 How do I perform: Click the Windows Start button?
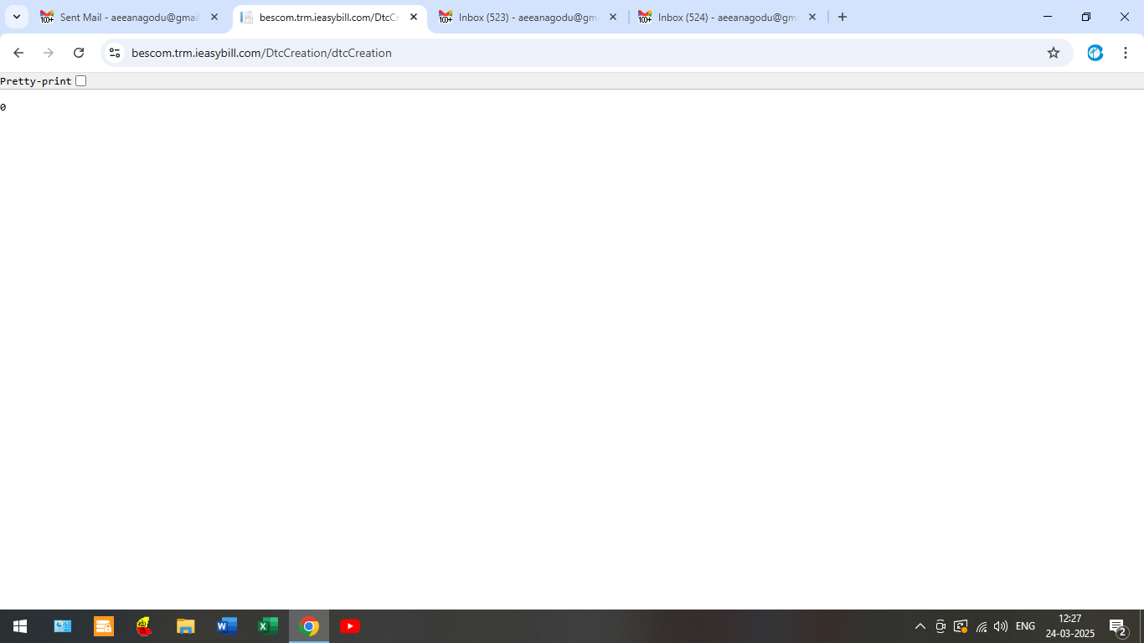click(20, 626)
